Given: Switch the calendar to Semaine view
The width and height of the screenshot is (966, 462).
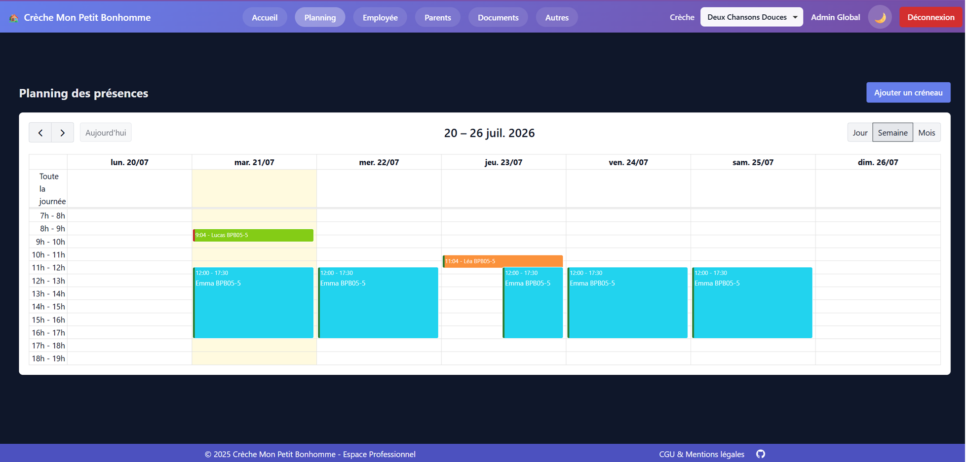Looking at the screenshot, I should (x=892, y=133).
